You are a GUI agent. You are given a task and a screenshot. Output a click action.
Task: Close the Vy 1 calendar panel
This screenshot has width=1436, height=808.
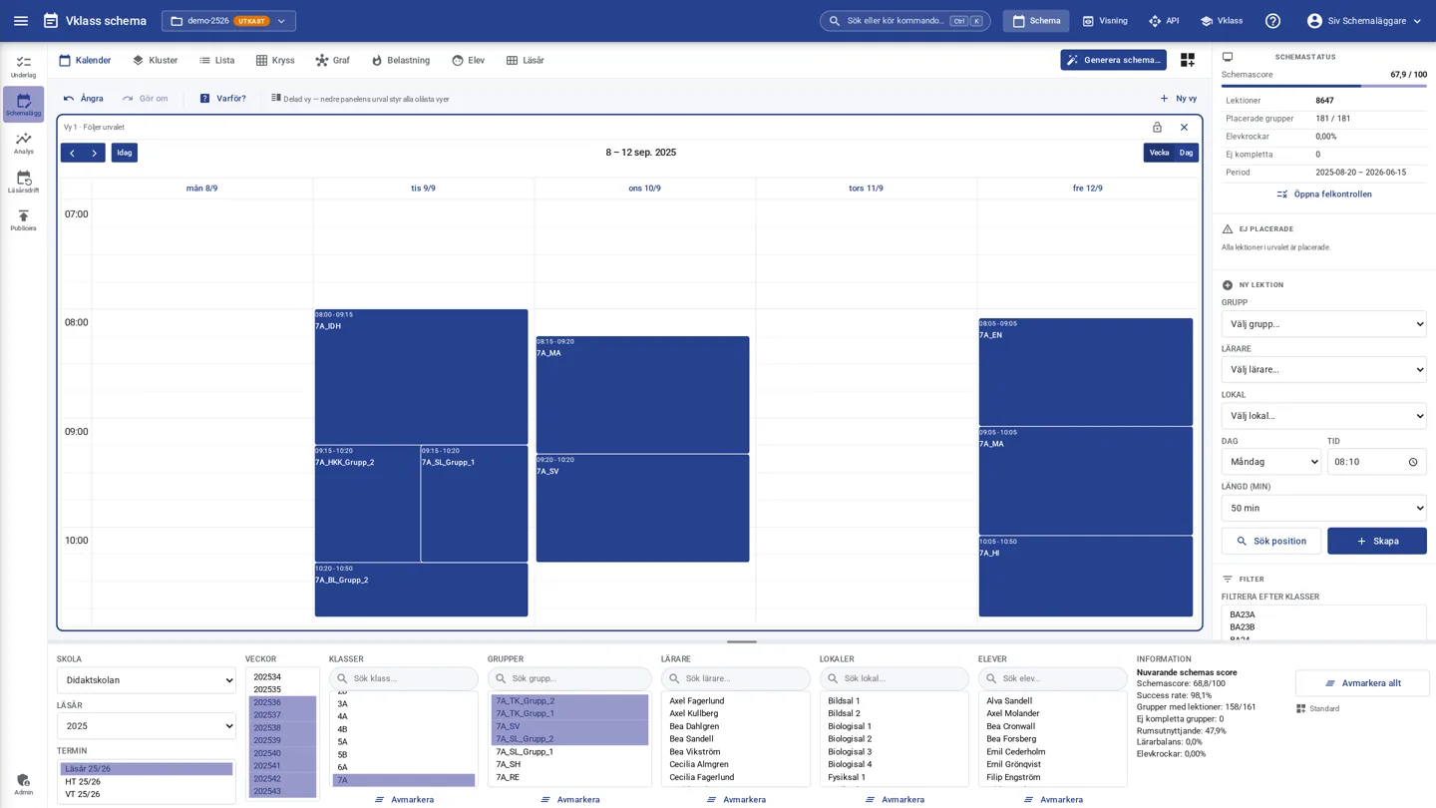tap(1184, 128)
